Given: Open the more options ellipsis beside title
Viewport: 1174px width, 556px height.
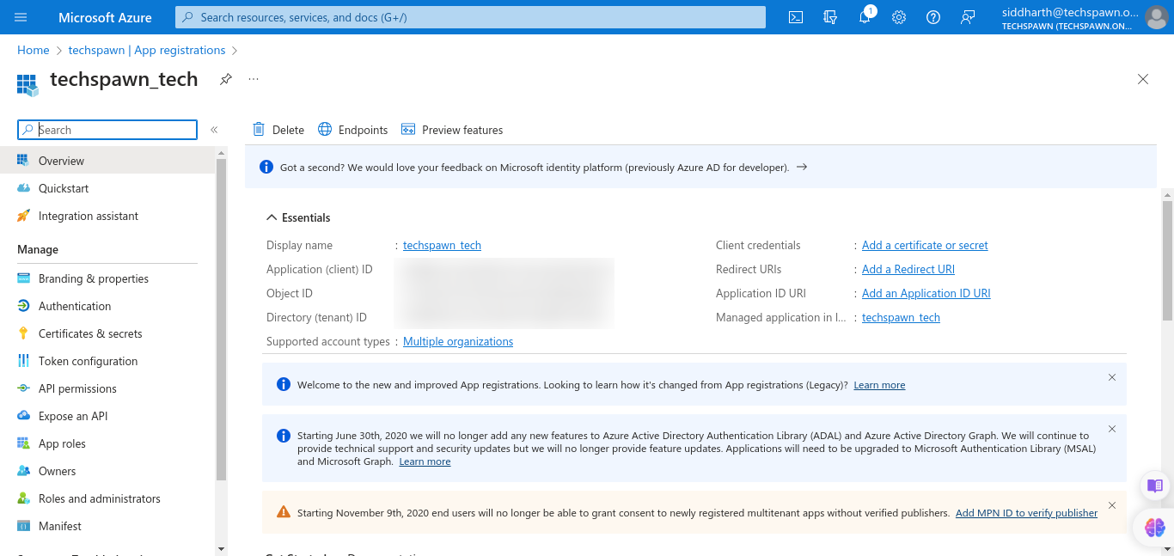Looking at the screenshot, I should pos(254,79).
